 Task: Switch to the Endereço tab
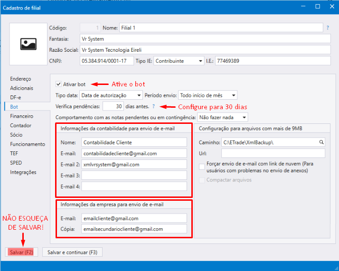20,79
